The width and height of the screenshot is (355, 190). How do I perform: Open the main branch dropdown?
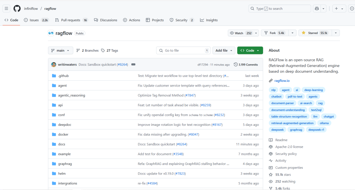click(60, 50)
